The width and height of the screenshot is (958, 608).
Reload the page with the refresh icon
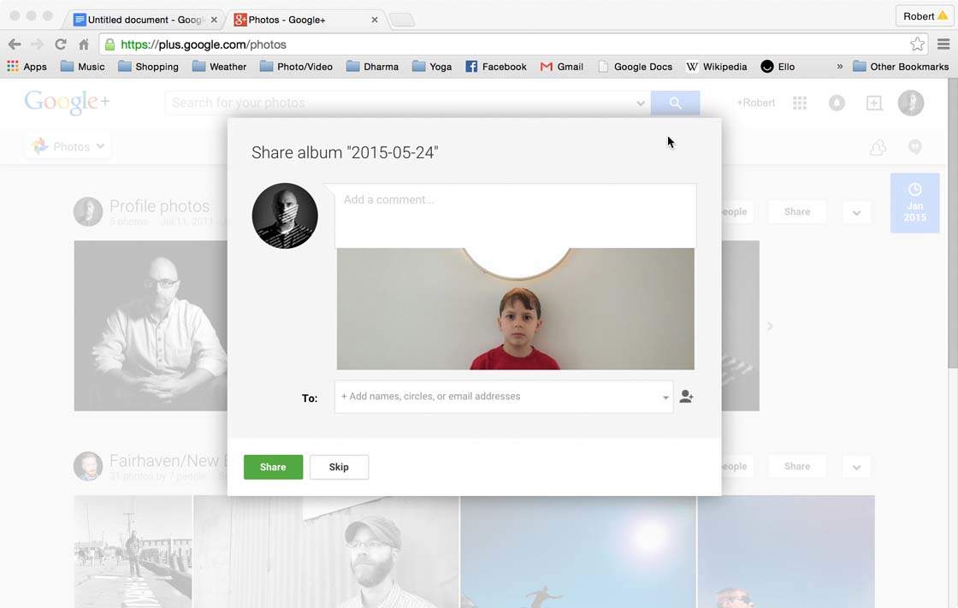coord(61,44)
